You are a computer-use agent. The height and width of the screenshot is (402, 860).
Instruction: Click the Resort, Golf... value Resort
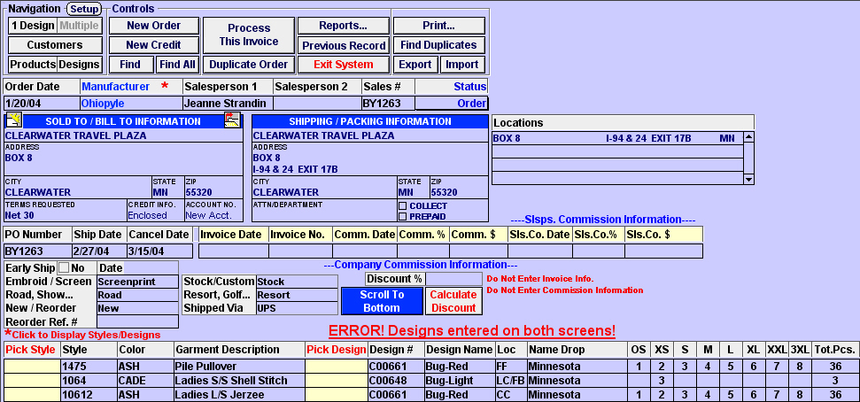tap(297, 295)
